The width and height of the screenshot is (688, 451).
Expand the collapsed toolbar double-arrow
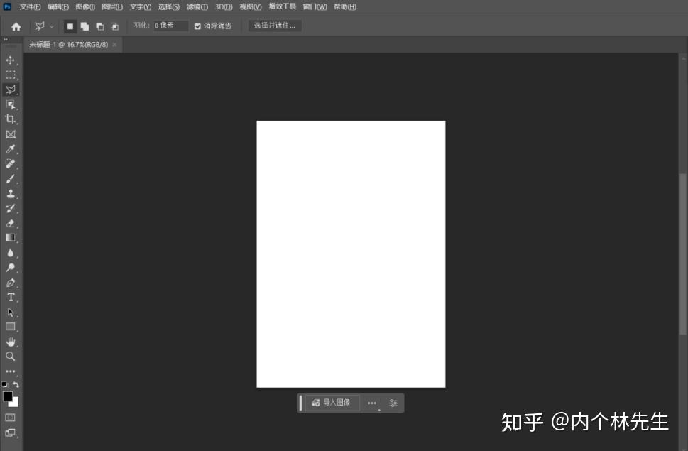5,40
